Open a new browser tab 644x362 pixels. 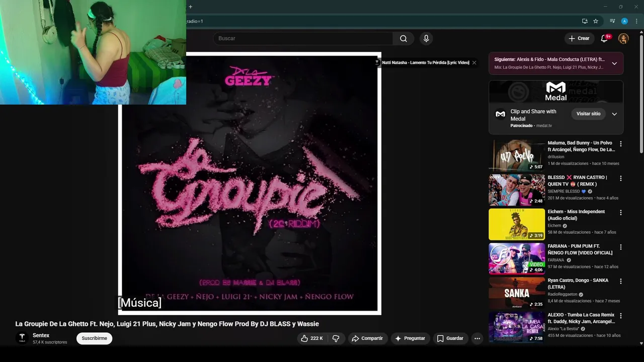click(190, 7)
